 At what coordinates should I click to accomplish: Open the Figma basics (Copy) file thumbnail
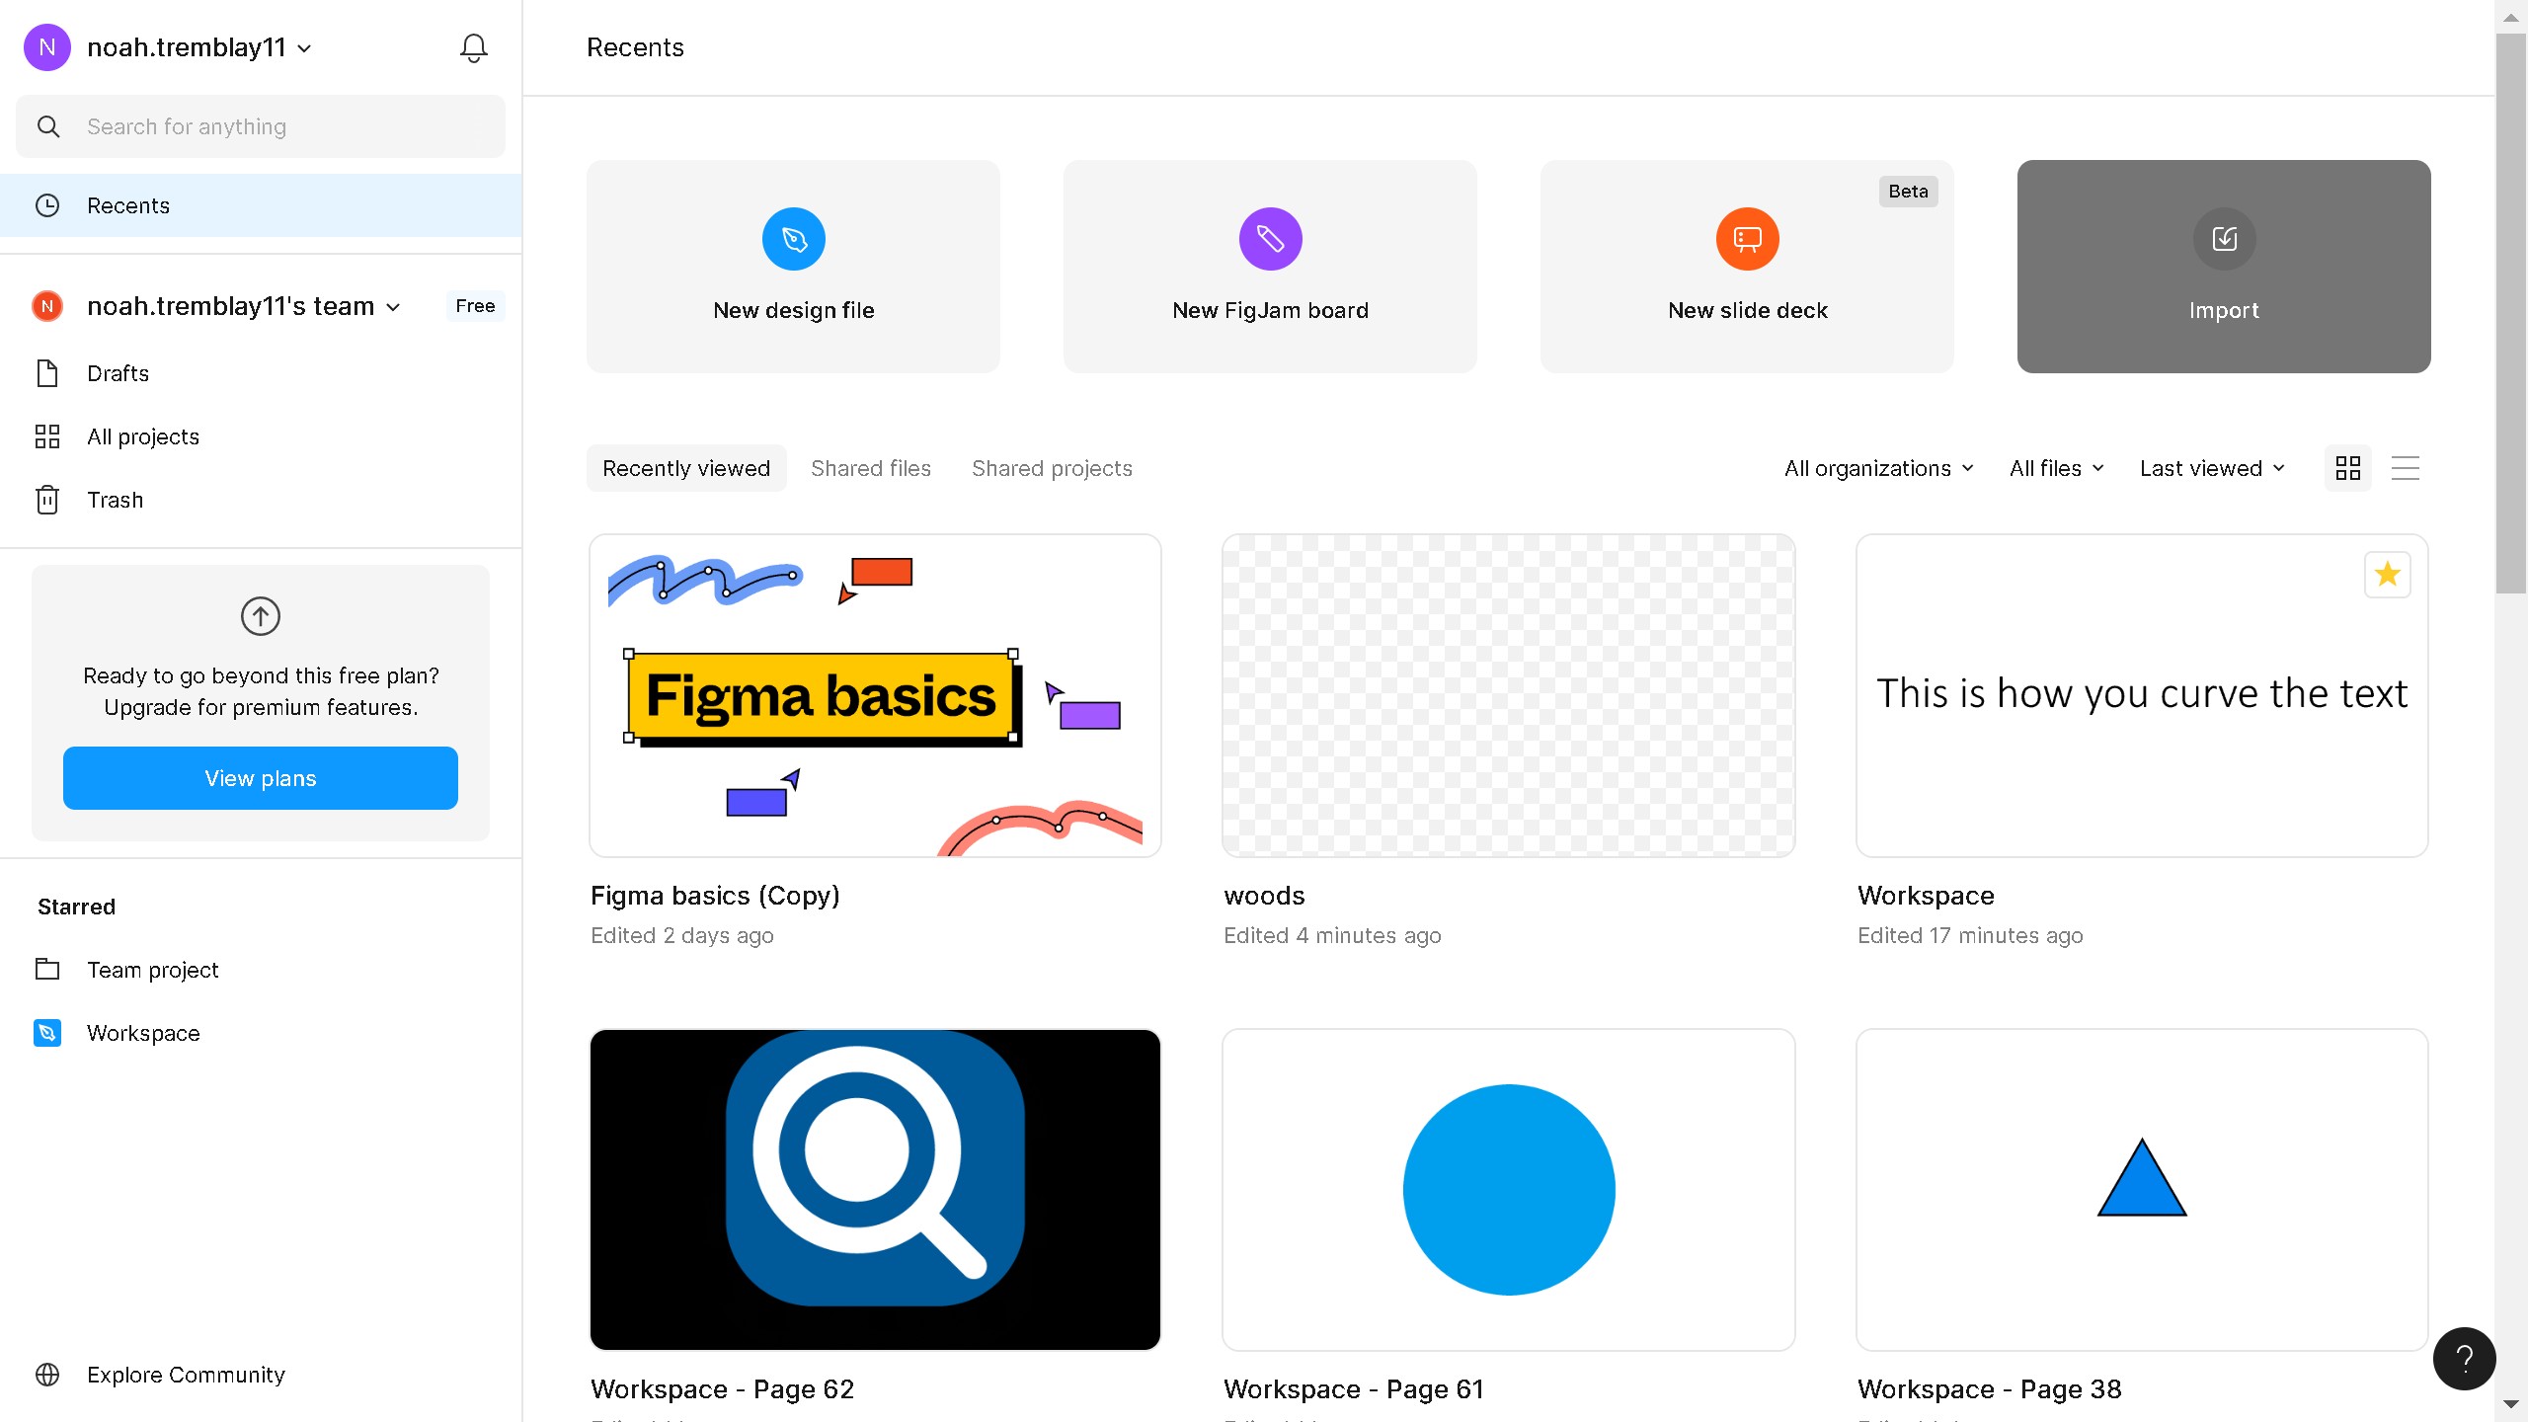click(874, 694)
